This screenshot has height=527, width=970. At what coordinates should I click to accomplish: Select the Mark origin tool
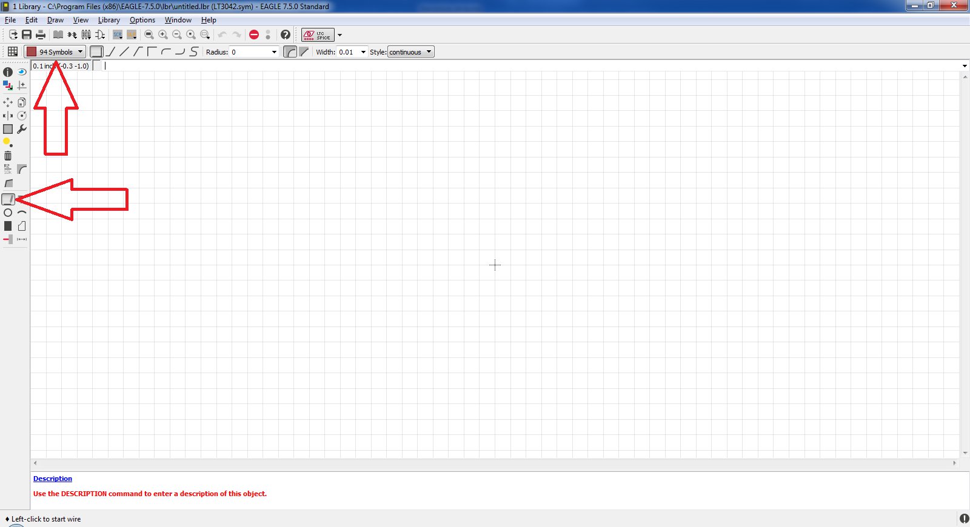[22, 85]
